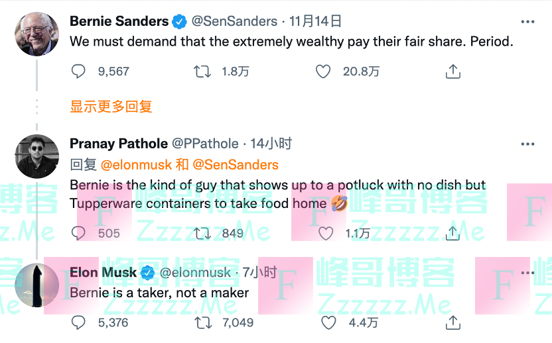Share Pranay Pathole's tweet
Screen dimensions: 552x343
point(453,233)
